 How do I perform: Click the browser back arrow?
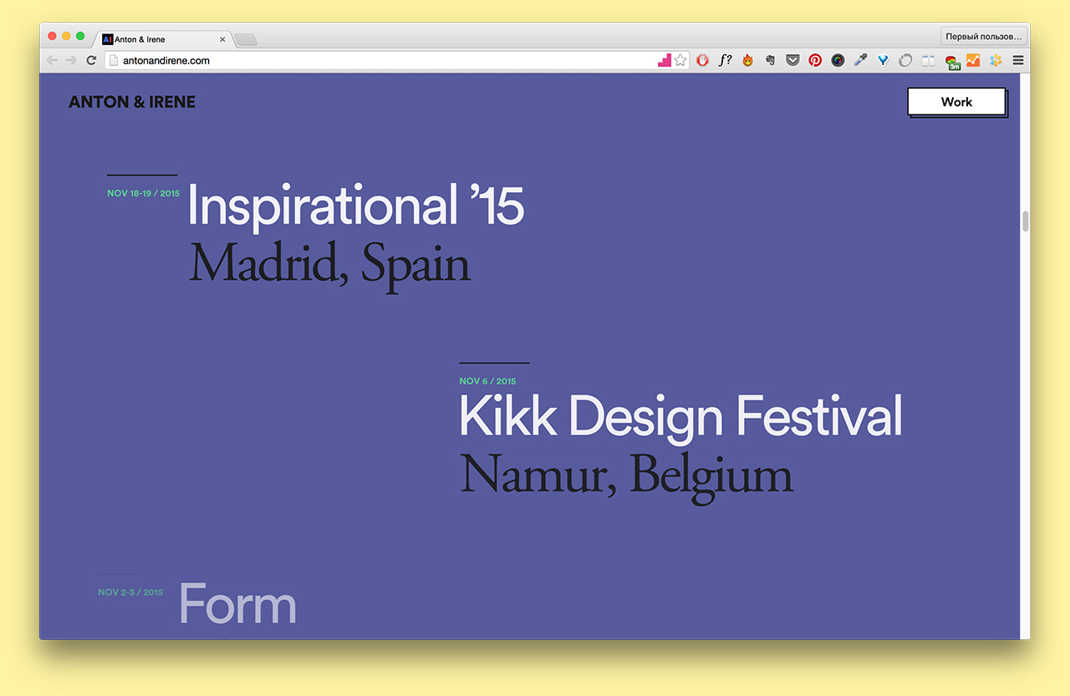coord(52,60)
